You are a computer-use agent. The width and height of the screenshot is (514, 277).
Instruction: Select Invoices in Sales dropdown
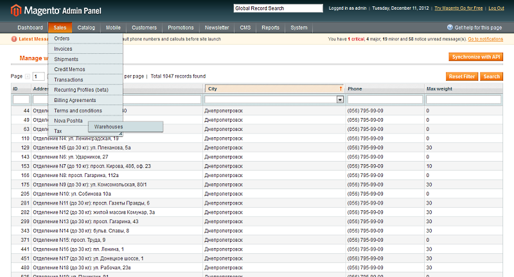(x=85, y=49)
